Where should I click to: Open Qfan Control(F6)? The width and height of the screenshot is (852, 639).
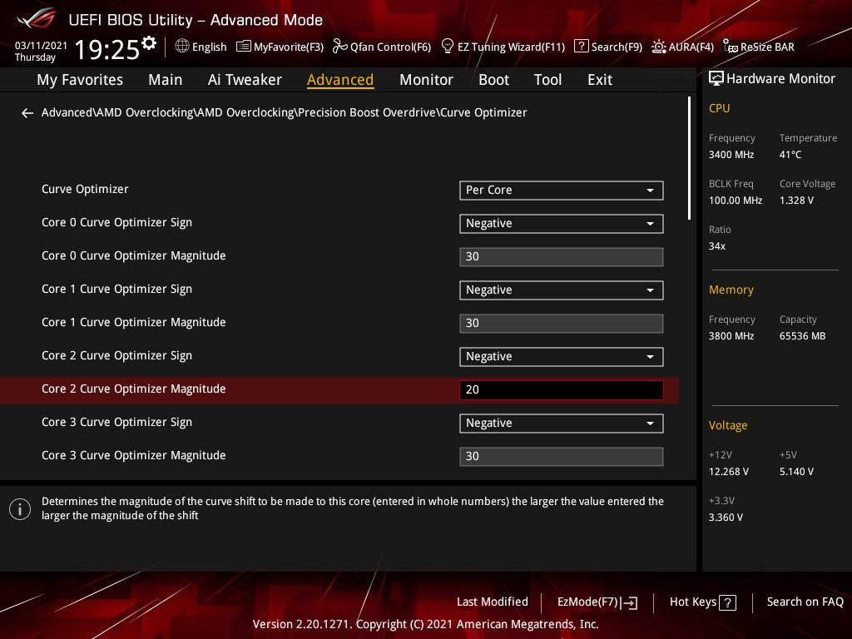(x=381, y=47)
